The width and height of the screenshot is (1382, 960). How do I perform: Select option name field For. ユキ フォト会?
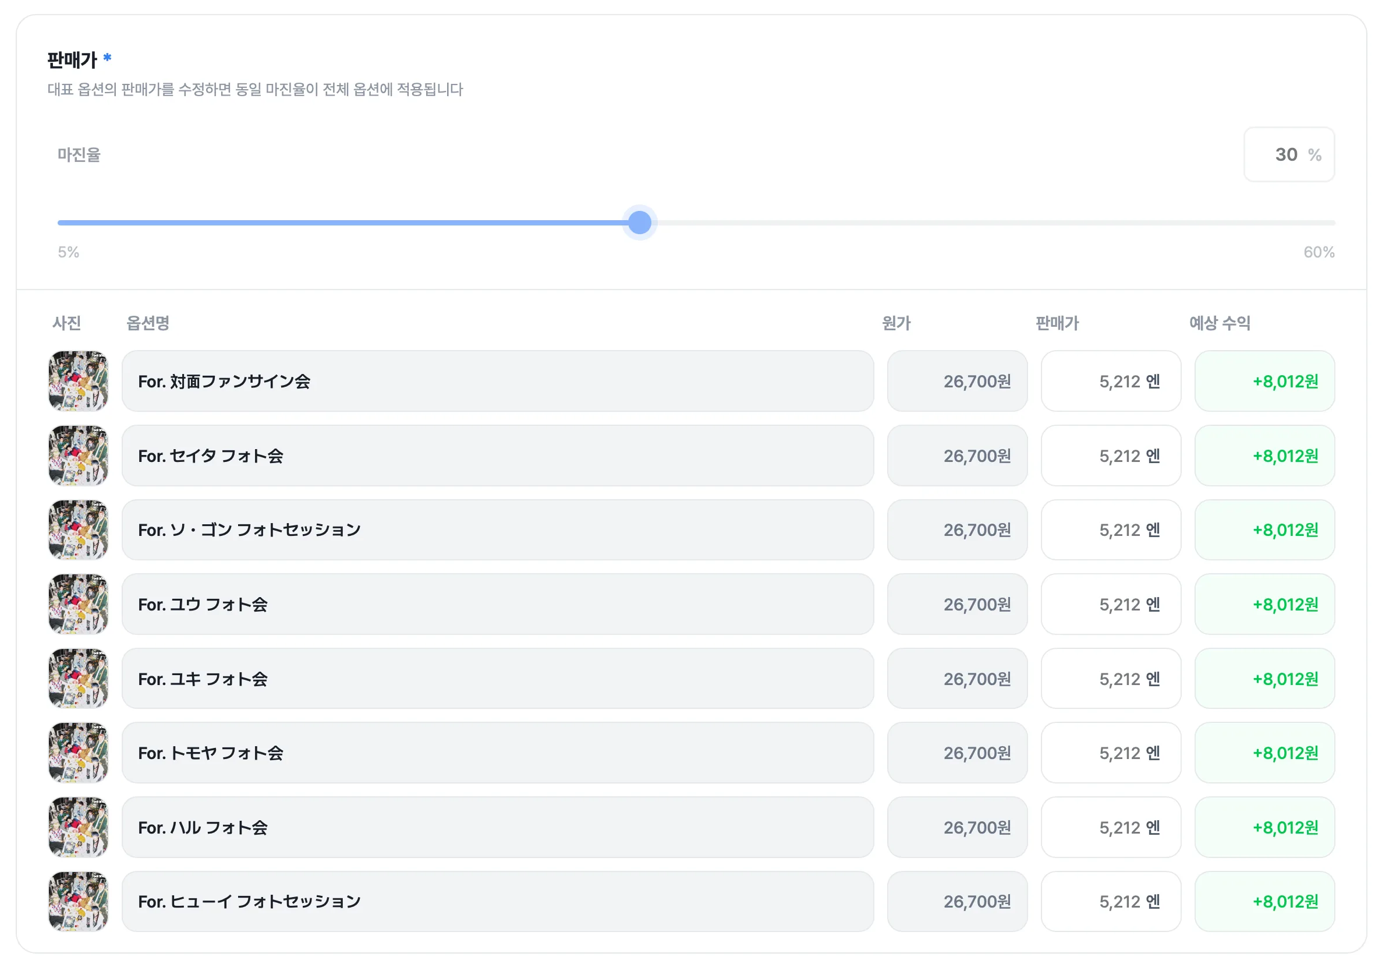coord(498,679)
